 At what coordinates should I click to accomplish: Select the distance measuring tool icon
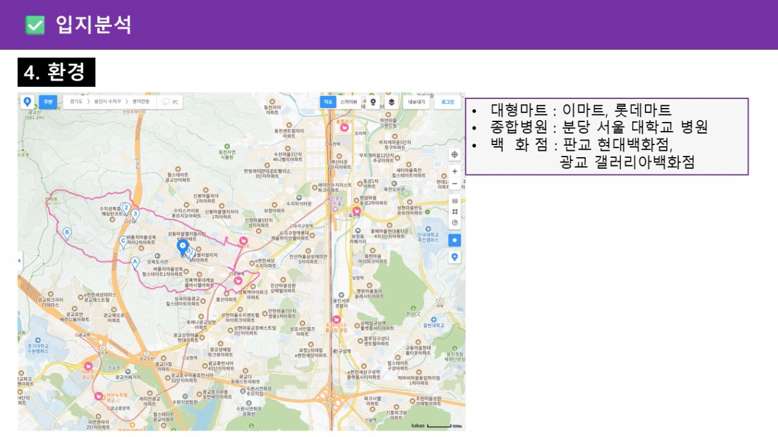454,201
